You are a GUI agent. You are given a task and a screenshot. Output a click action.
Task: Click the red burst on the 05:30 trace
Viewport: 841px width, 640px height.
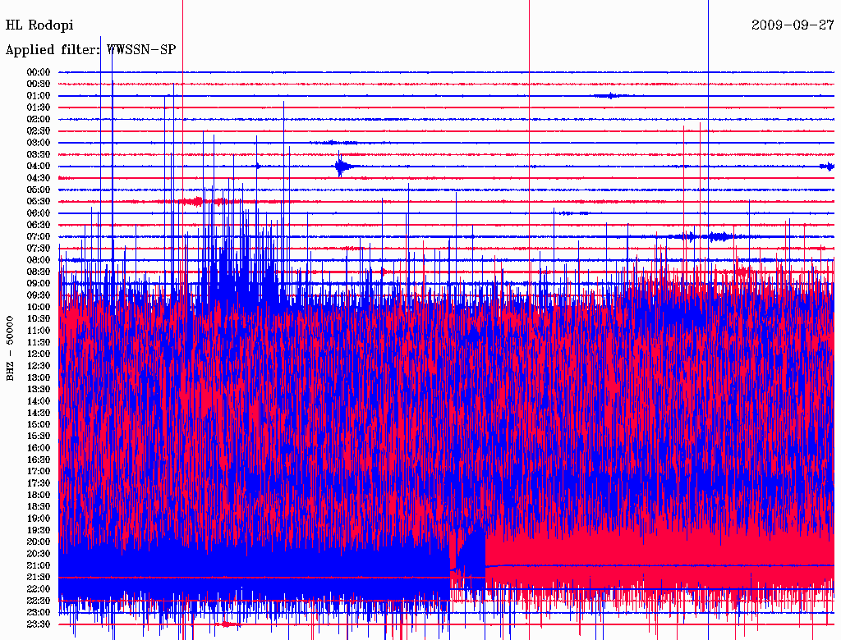[195, 201]
